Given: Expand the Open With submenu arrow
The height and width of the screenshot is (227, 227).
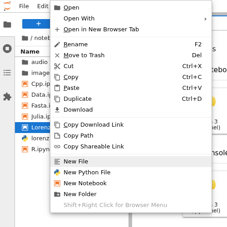Looking at the screenshot, I should (x=205, y=19).
